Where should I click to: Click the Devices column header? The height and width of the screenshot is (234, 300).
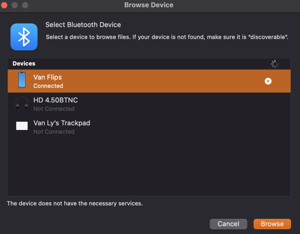24,63
